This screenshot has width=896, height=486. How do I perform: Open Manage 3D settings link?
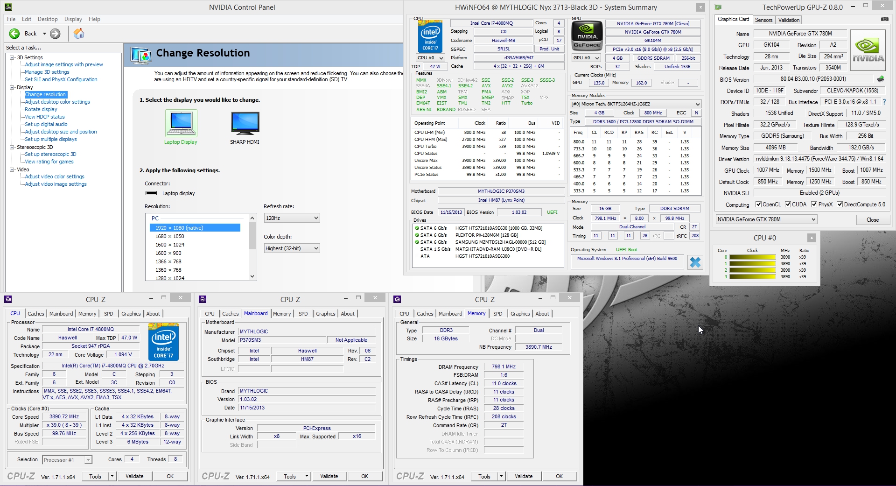click(47, 72)
